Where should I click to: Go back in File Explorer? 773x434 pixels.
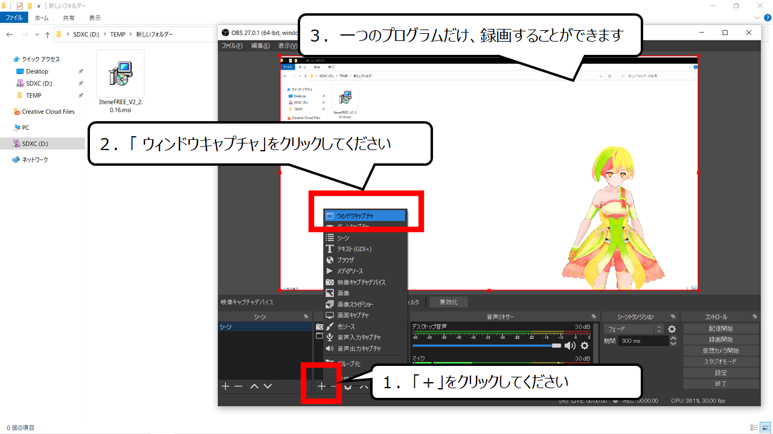click(9, 34)
